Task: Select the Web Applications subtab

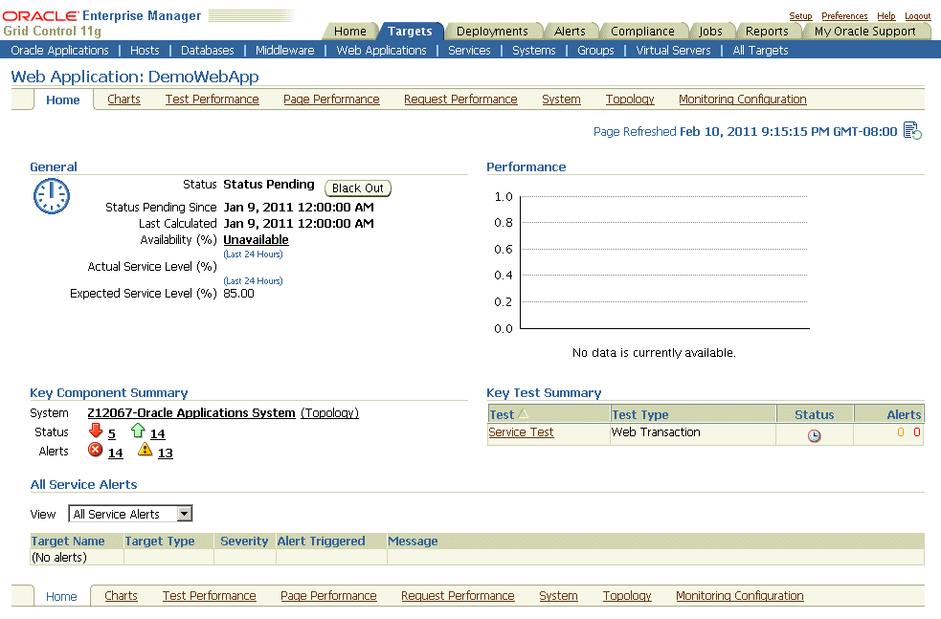Action: (381, 51)
